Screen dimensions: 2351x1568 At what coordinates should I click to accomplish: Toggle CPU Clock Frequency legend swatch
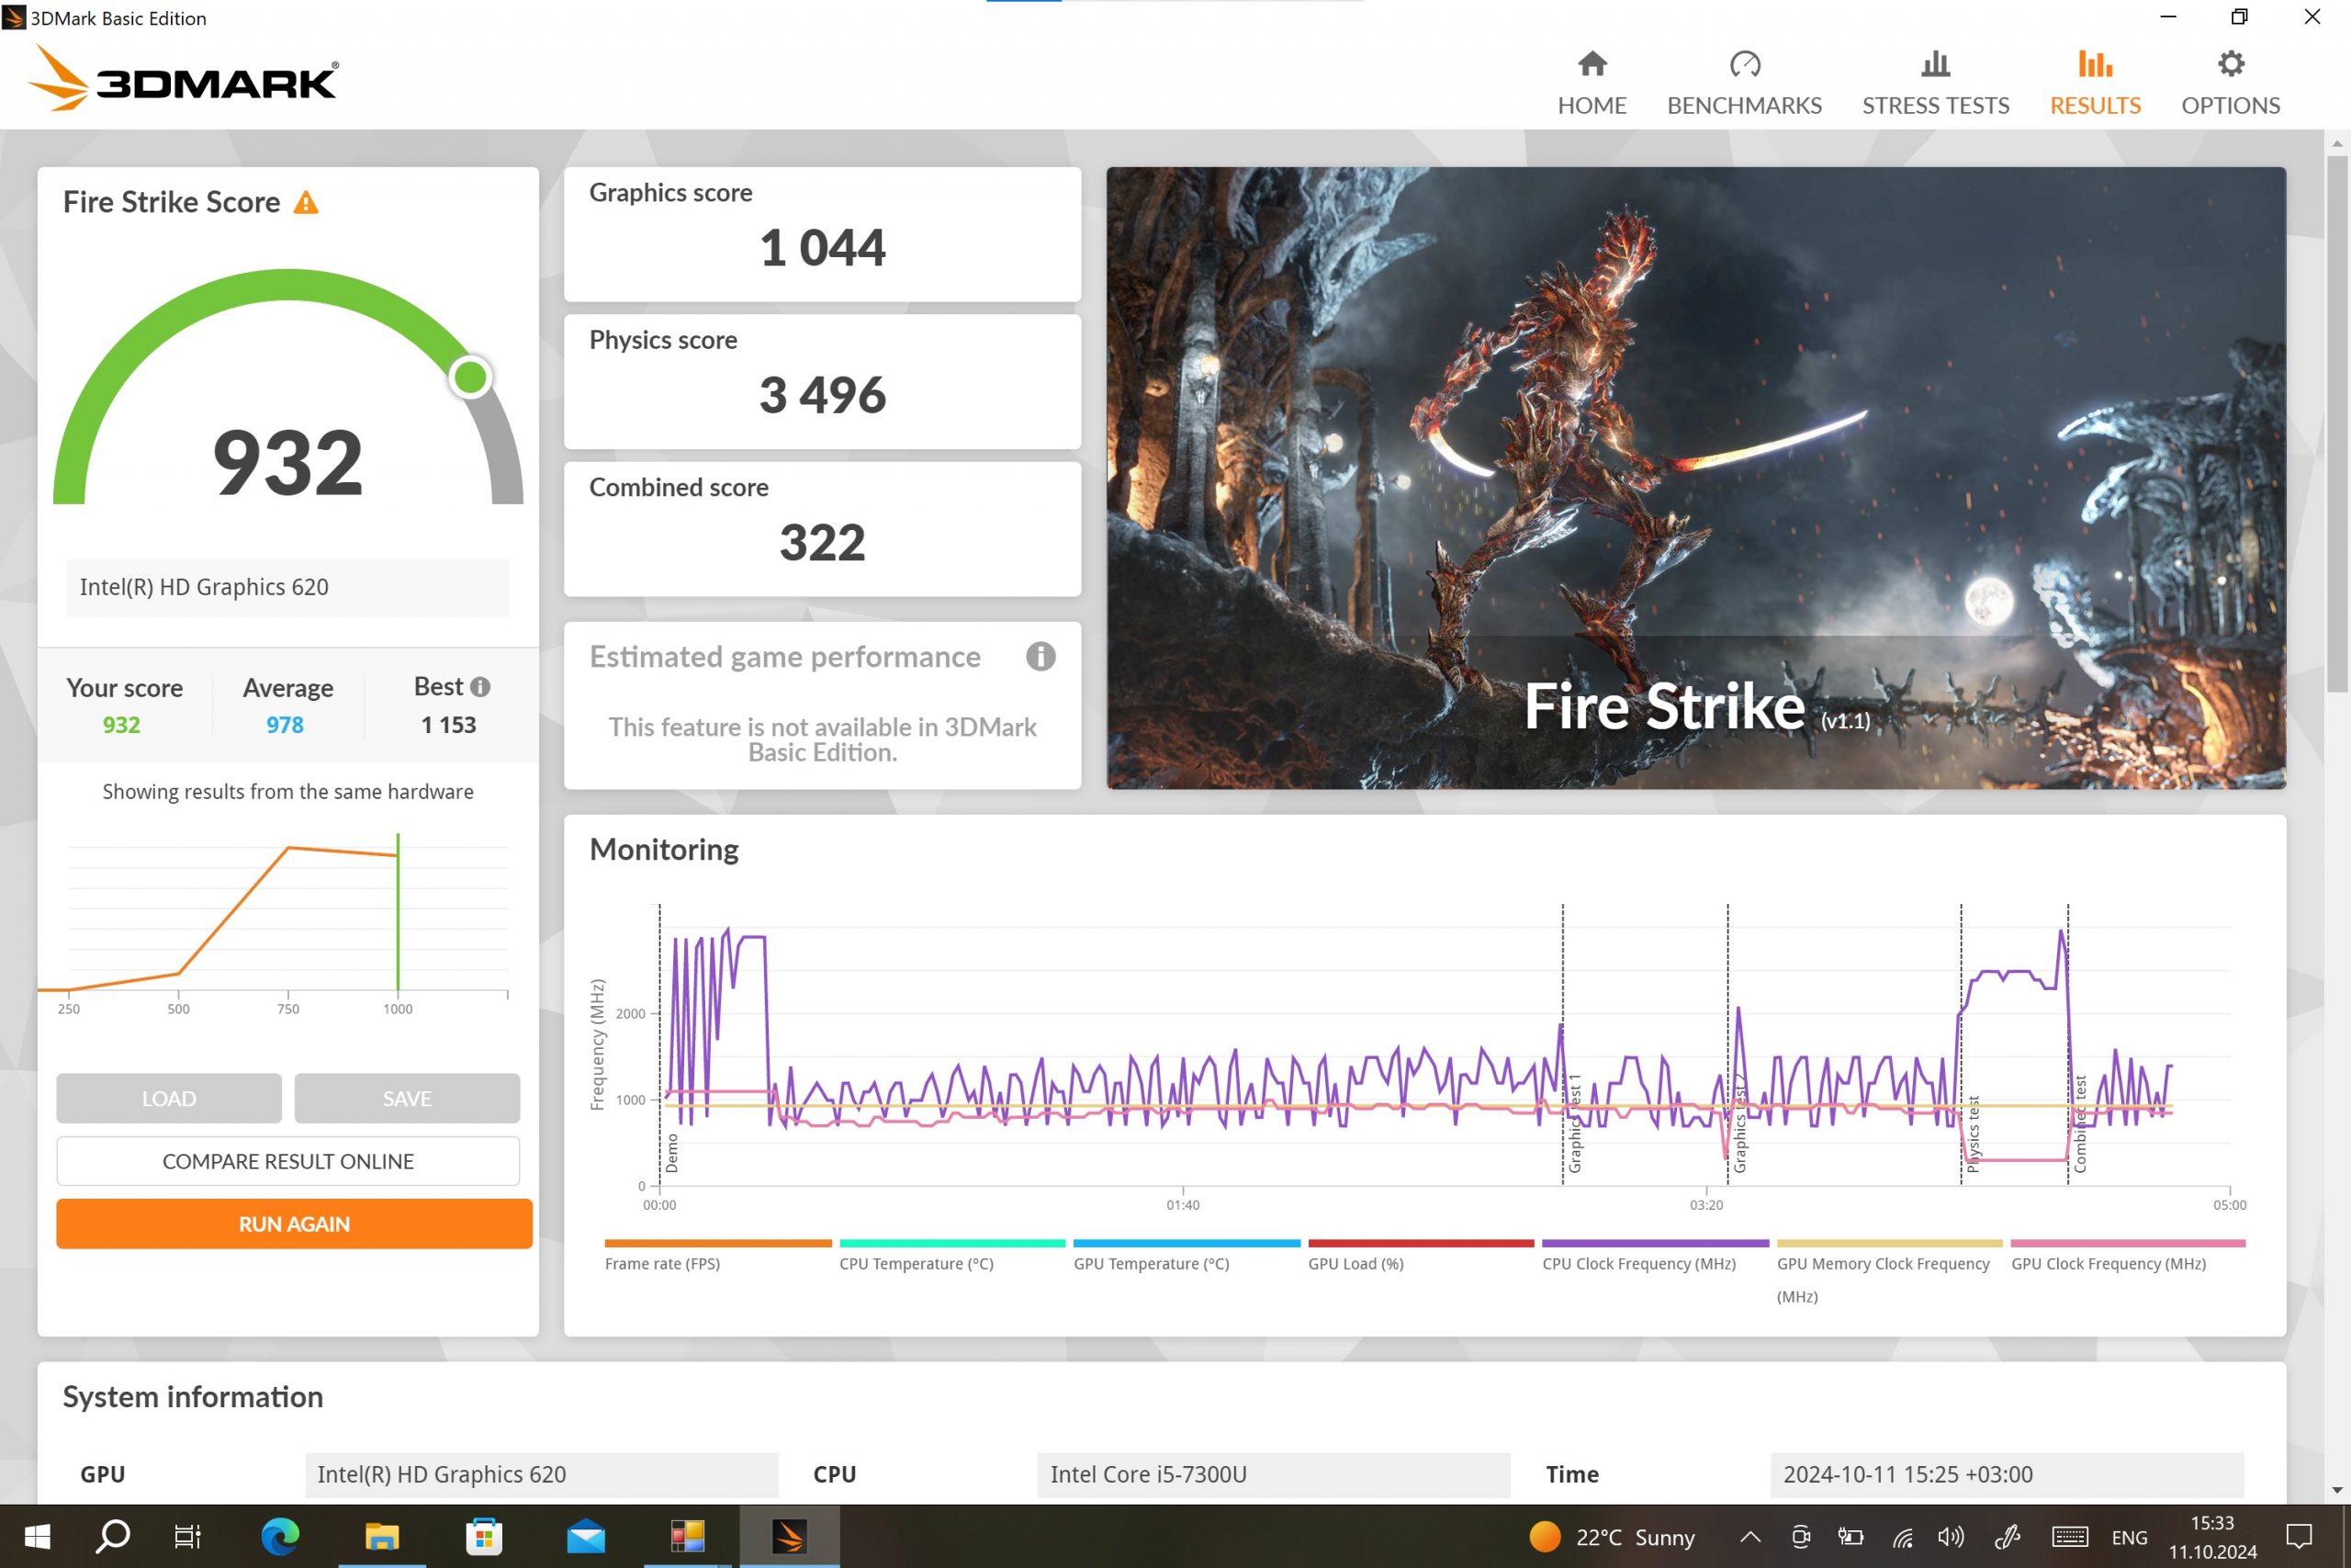click(1654, 1243)
